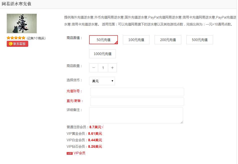Click the 商品数量 label

[x=74, y=66]
